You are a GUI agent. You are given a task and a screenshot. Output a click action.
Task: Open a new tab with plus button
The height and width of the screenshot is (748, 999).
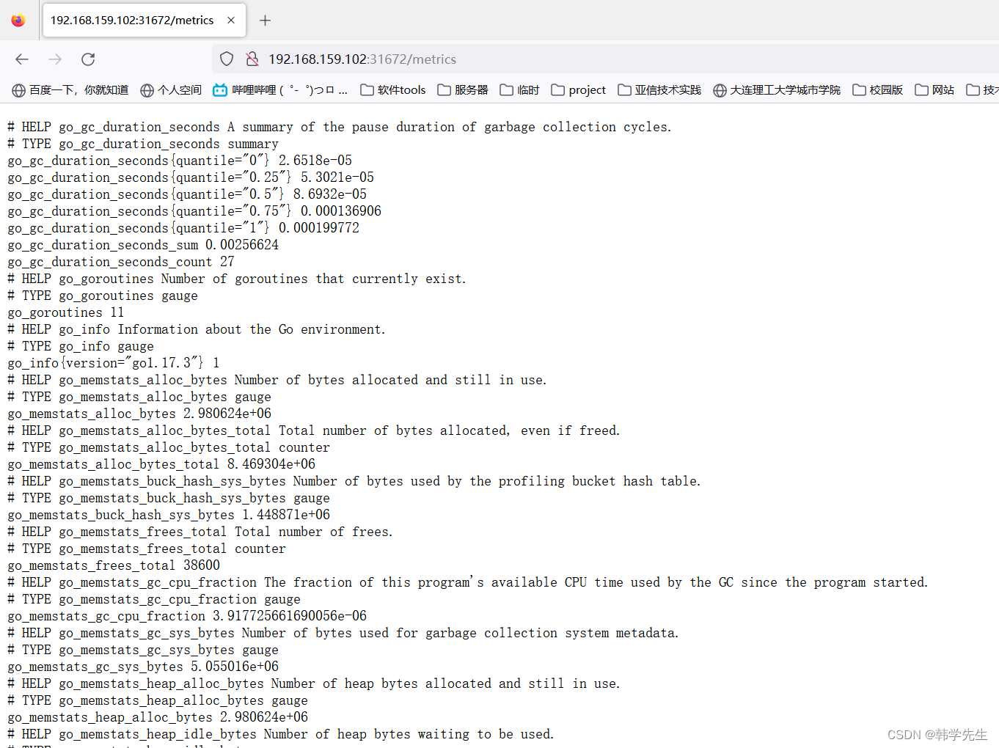tap(266, 21)
